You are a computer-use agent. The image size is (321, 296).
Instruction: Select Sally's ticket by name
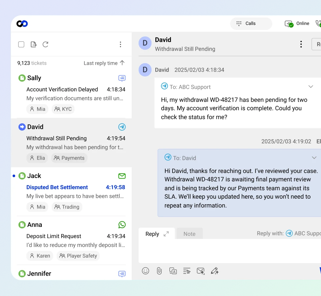pyautogui.click(x=34, y=78)
